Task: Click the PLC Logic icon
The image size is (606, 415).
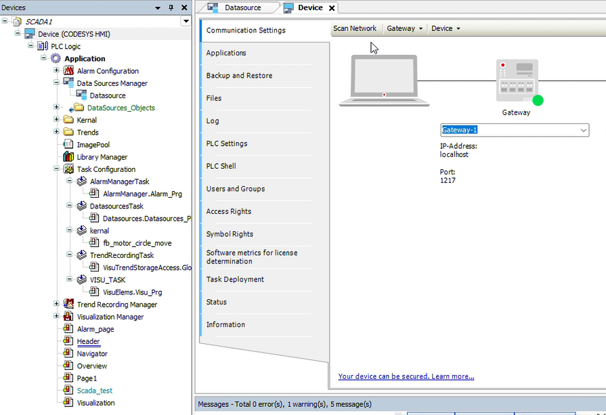Action: coord(43,46)
